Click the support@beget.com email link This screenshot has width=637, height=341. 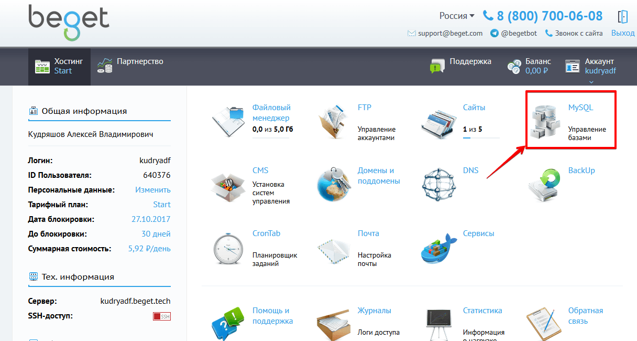[450, 33]
